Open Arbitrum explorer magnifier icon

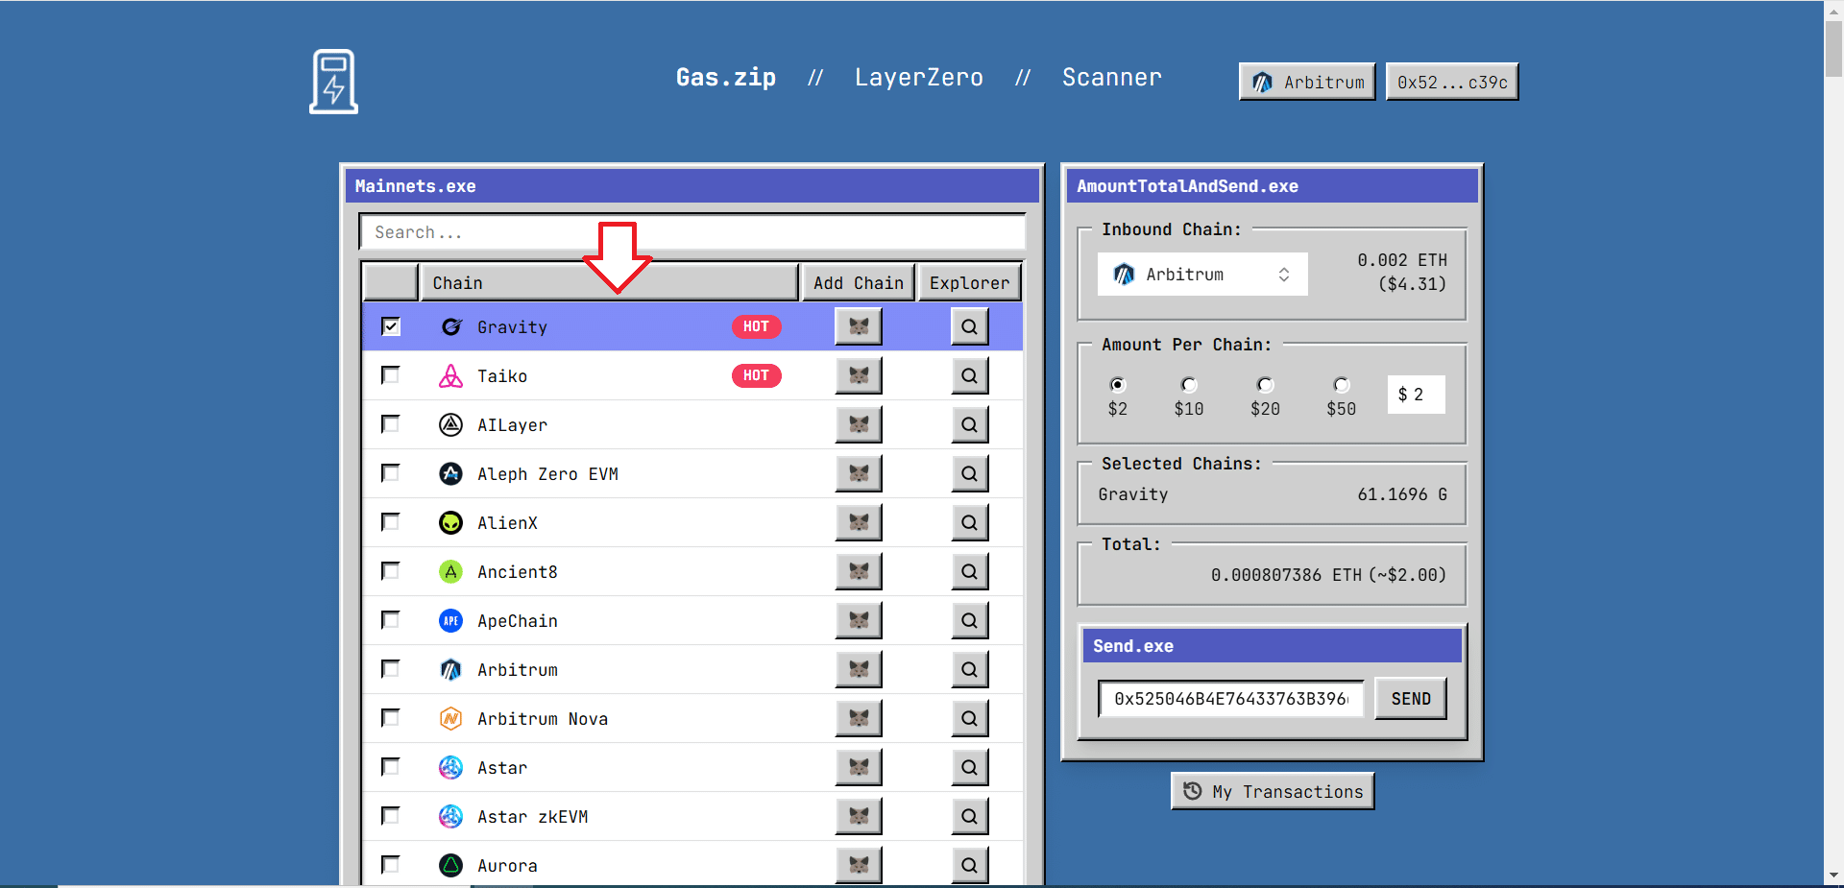pyautogui.click(x=970, y=669)
